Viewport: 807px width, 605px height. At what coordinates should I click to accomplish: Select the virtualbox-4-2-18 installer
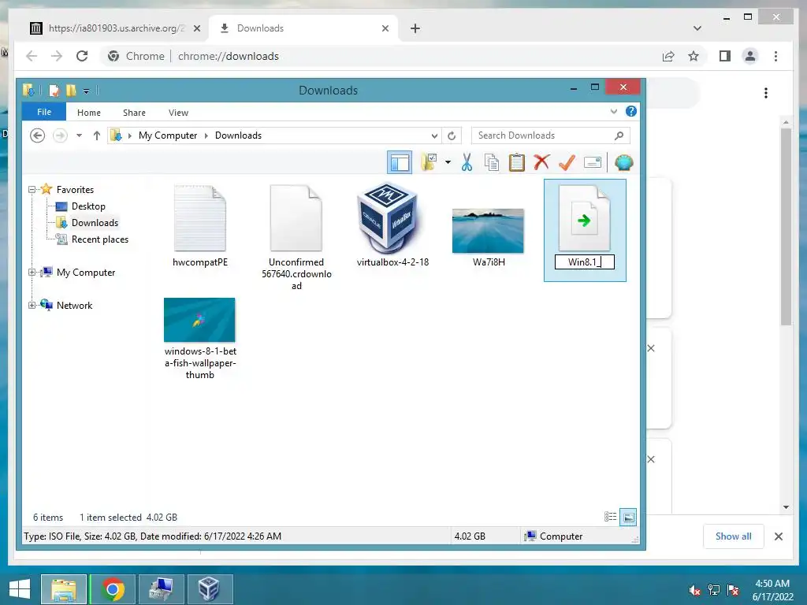point(392,225)
